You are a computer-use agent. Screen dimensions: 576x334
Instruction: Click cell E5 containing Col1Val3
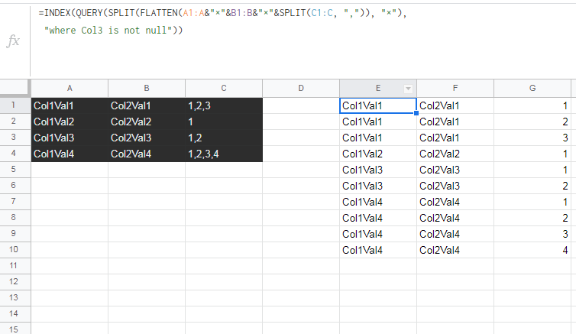click(378, 170)
